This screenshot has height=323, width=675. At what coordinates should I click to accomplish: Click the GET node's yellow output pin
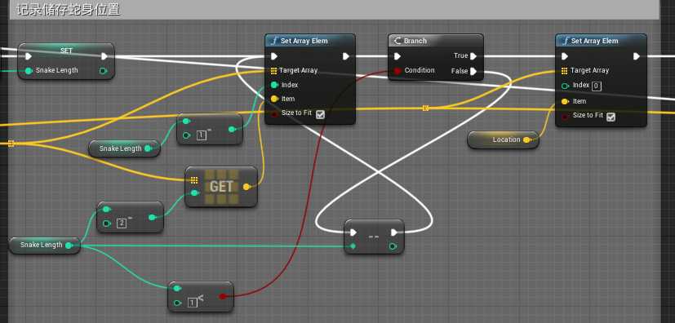[246, 187]
